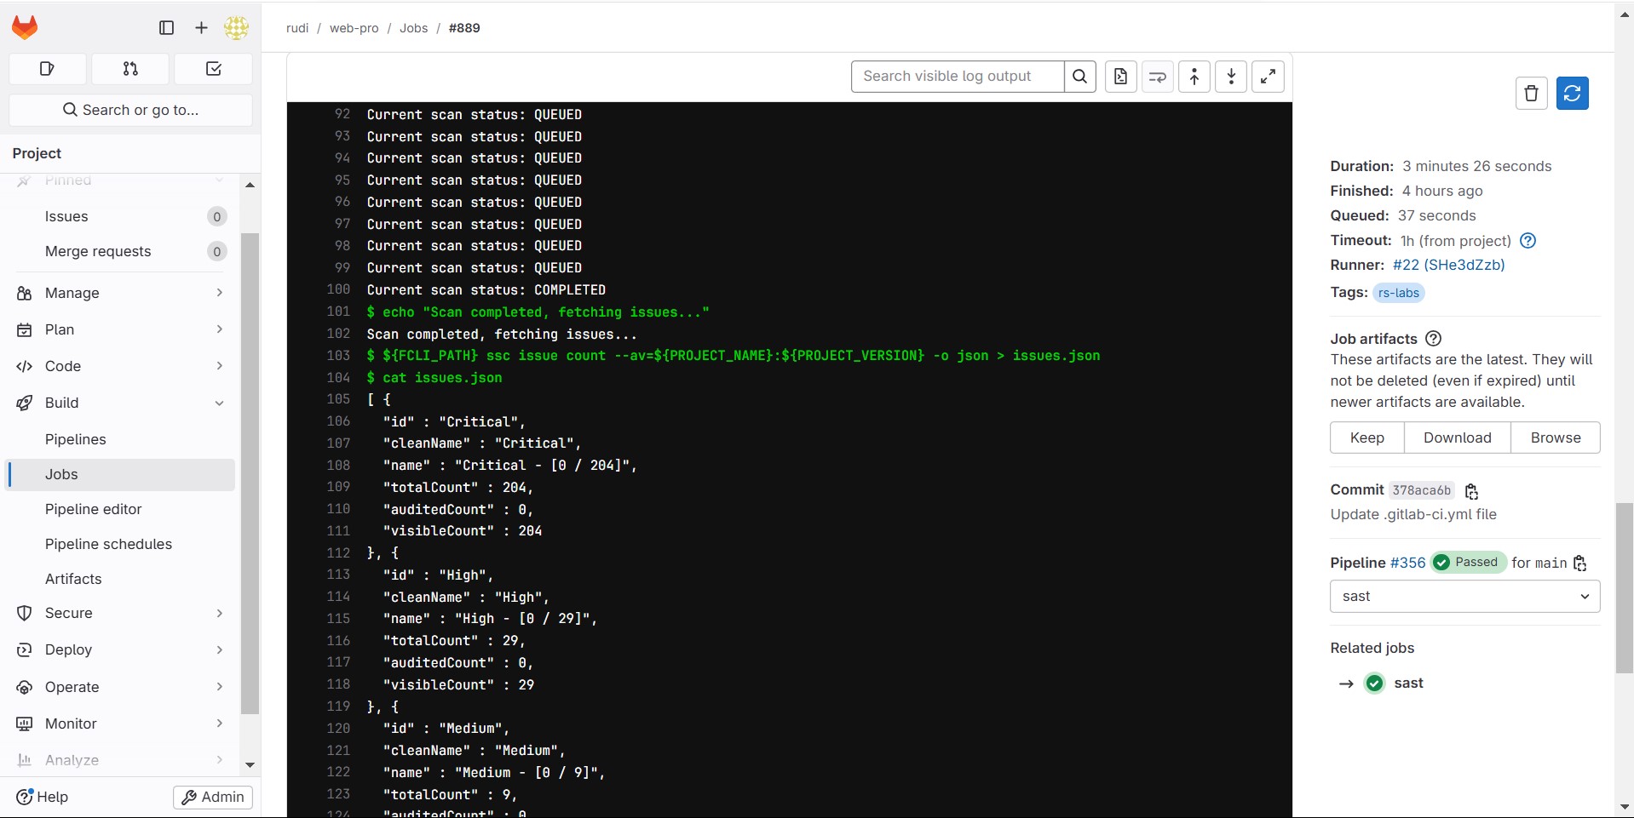1634x818 pixels.
Task: Click the GitLab logo home icon
Action: tap(25, 27)
